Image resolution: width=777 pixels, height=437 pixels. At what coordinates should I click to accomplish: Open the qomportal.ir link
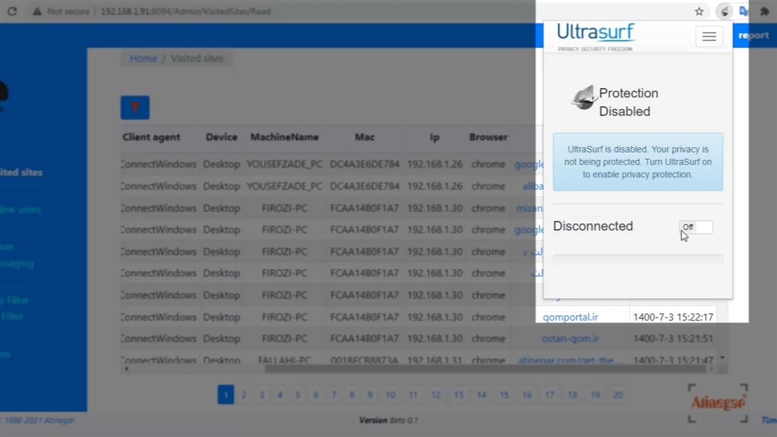click(570, 317)
